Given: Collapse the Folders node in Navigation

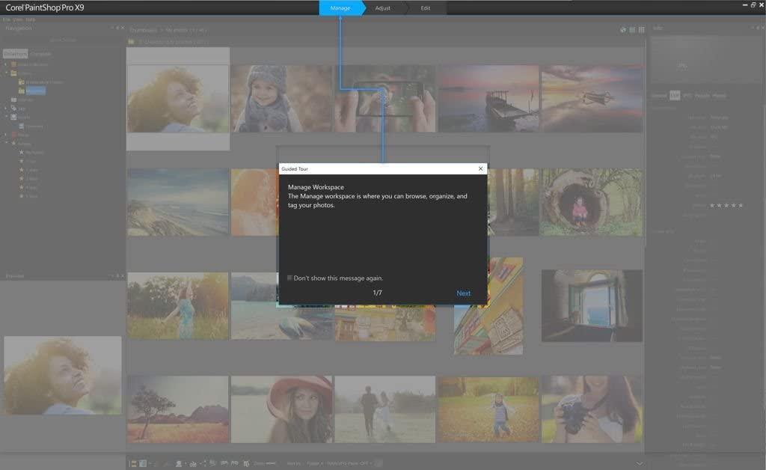Looking at the screenshot, I should 7,73.
